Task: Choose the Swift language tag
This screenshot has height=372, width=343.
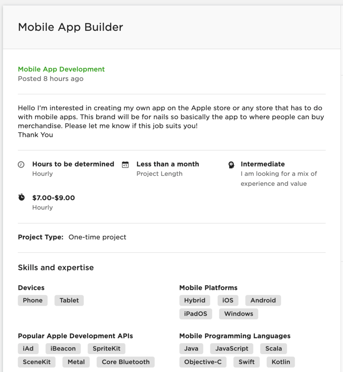Action: [x=247, y=362]
